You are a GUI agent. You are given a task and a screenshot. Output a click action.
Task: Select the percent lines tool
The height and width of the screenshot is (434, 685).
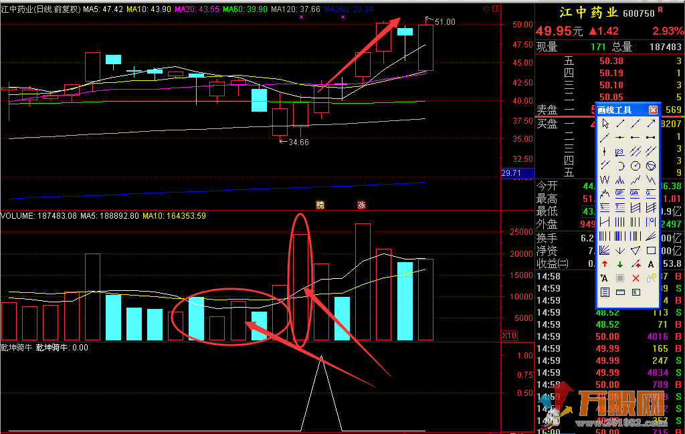(605, 207)
